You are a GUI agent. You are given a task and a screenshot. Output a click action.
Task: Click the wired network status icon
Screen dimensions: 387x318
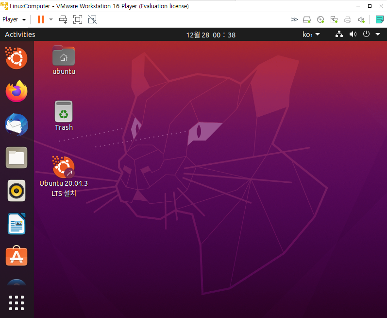pyautogui.click(x=339, y=34)
